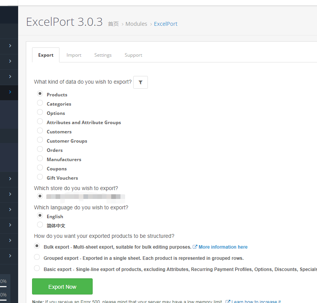The height and width of the screenshot is (303, 317).
Task: Pick Coupons for export
Action: pos(40,168)
